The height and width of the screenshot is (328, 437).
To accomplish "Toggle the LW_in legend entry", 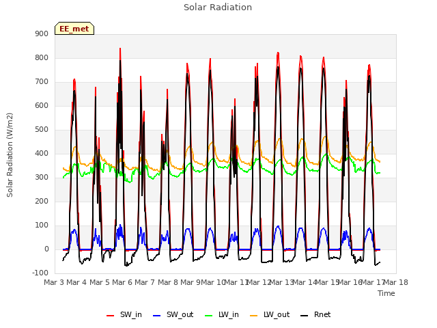I will click(x=222, y=314).
